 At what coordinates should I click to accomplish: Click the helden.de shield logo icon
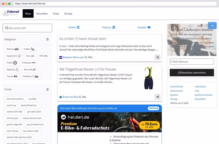pos(64,117)
